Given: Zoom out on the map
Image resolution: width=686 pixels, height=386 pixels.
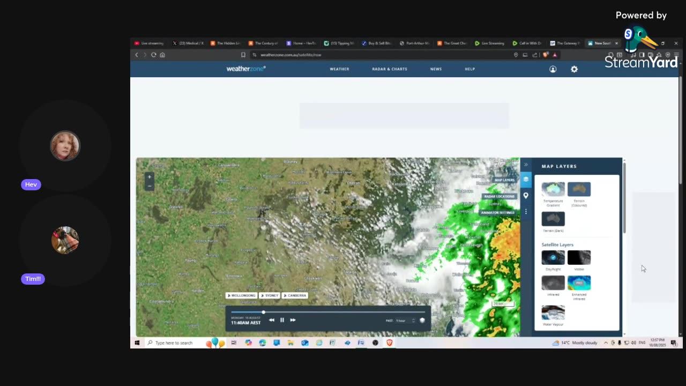Looking at the screenshot, I should [x=150, y=186].
